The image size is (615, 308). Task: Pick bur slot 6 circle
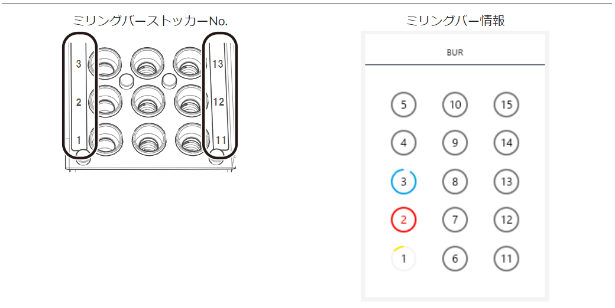[x=455, y=258]
